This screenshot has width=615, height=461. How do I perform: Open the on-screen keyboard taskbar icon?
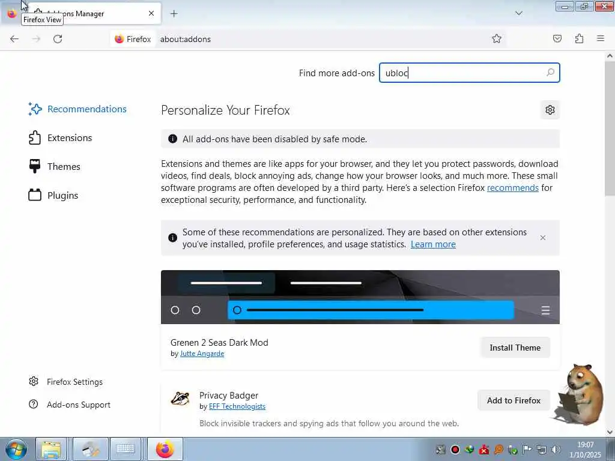point(125,449)
